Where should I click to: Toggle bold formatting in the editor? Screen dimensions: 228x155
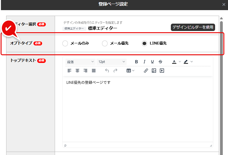pos(136,62)
